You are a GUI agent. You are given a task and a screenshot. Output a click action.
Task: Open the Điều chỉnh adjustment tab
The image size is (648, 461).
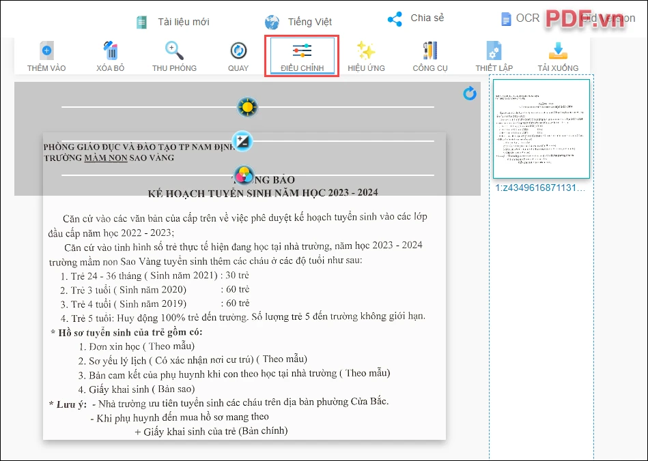point(302,57)
